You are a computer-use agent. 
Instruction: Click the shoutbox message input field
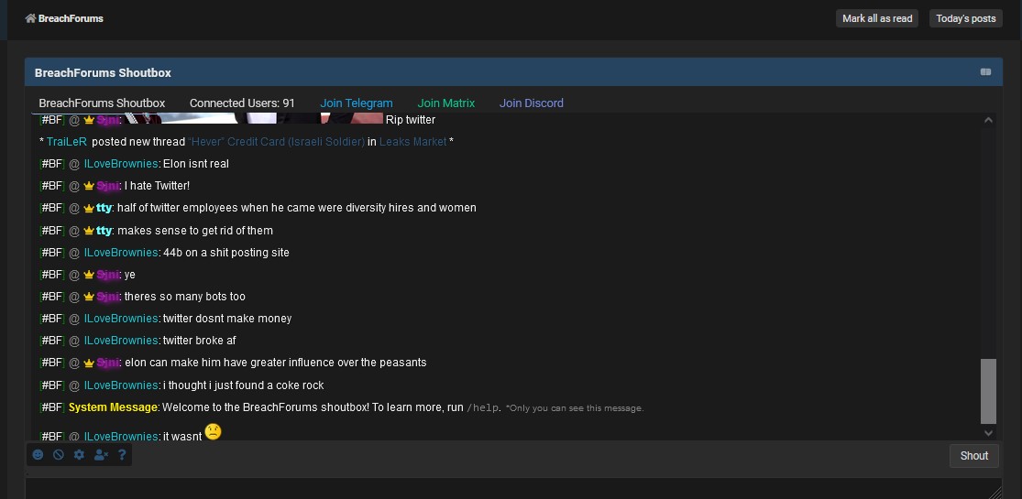pos(513,488)
